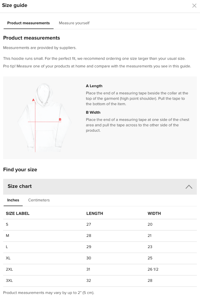Click the red B width marker

tap(60, 119)
